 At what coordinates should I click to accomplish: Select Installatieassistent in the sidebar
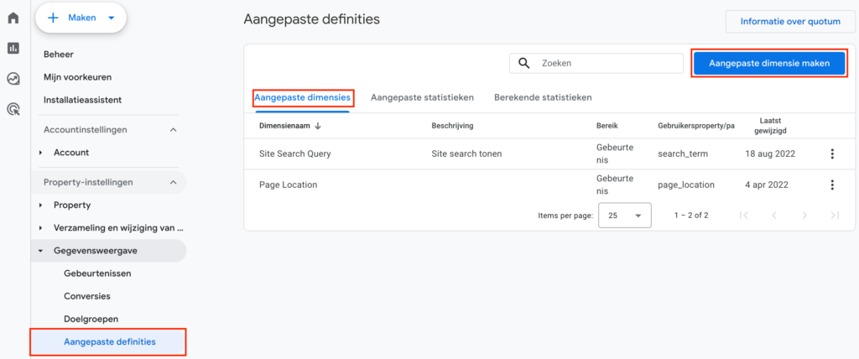pos(83,100)
